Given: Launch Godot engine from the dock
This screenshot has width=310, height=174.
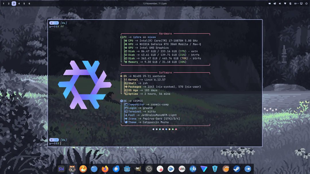Looking at the screenshot, I should click(127, 169).
